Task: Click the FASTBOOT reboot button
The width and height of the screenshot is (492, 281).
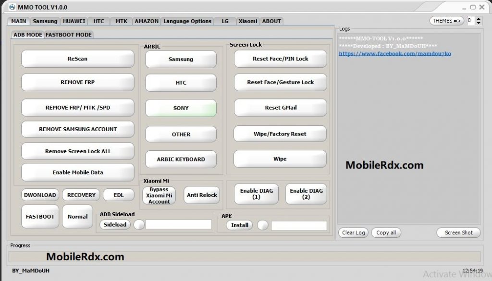Action: [x=40, y=217]
